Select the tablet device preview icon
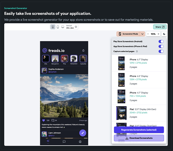173x151 pixels. click(x=58, y=27)
